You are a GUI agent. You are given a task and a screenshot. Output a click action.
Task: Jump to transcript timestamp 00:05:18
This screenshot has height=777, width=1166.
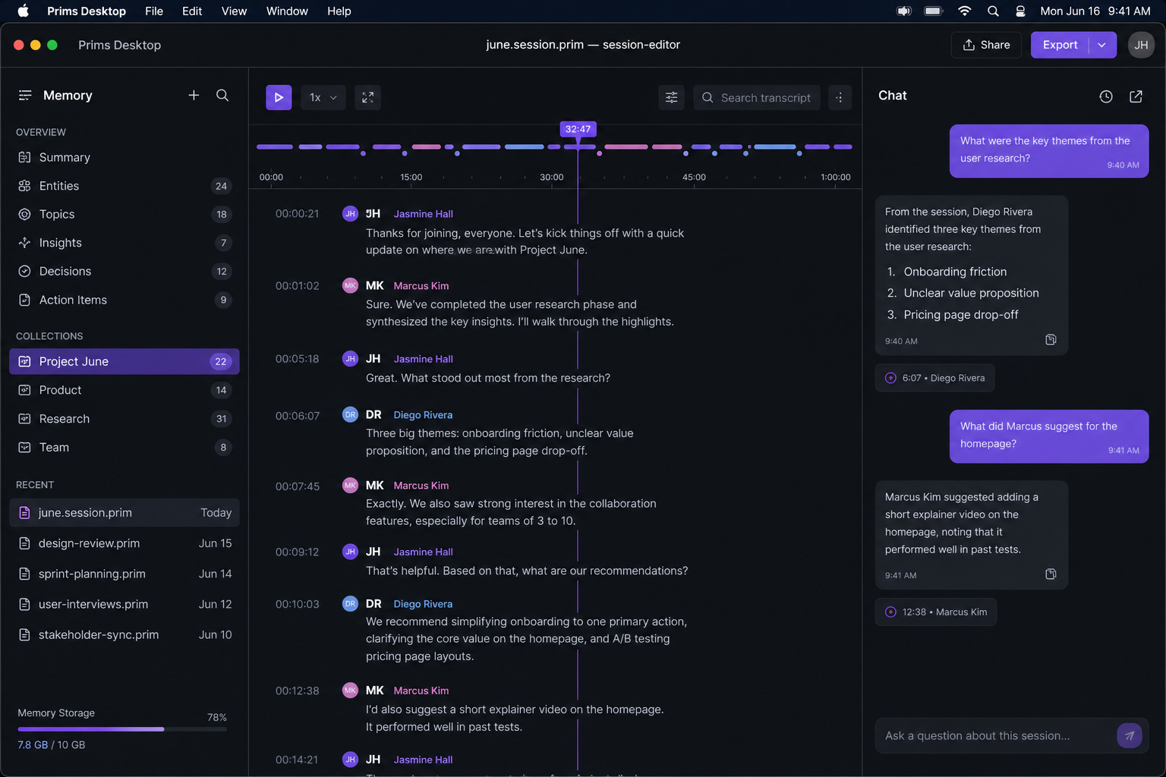pyautogui.click(x=297, y=359)
